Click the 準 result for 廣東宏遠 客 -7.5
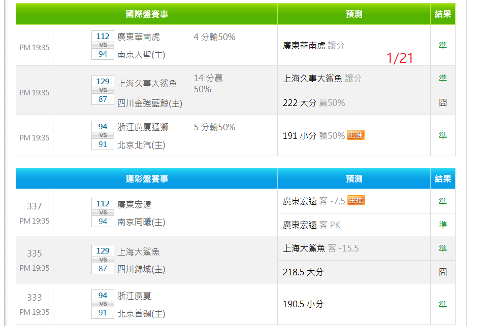483x326 pixels. (x=443, y=201)
